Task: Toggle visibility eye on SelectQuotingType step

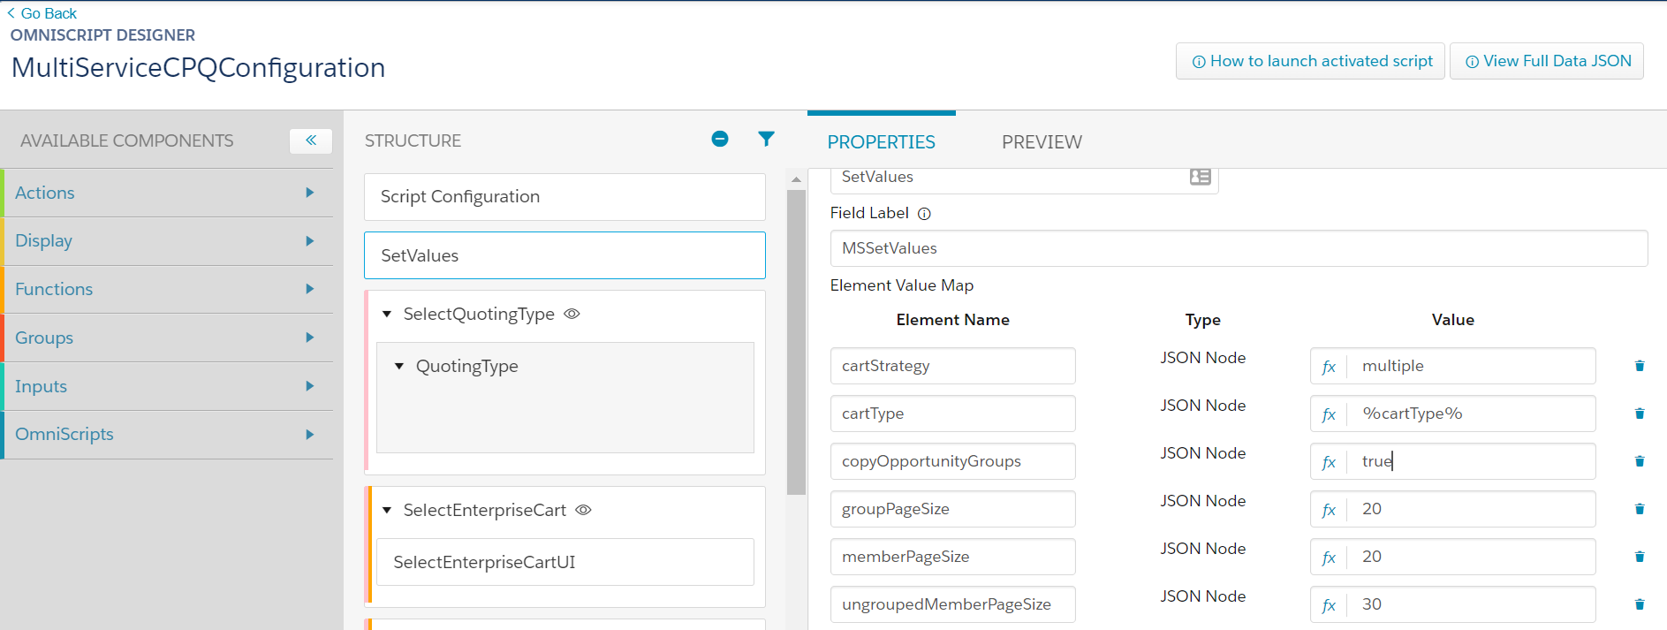Action: coord(572,314)
